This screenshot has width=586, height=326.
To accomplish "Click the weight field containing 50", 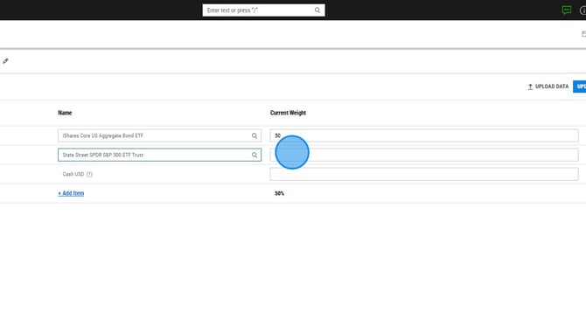I will click(x=424, y=135).
